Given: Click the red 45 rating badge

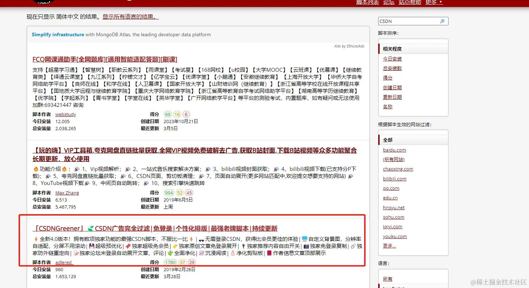Looking at the screenshot, I should [x=189, y=193].
